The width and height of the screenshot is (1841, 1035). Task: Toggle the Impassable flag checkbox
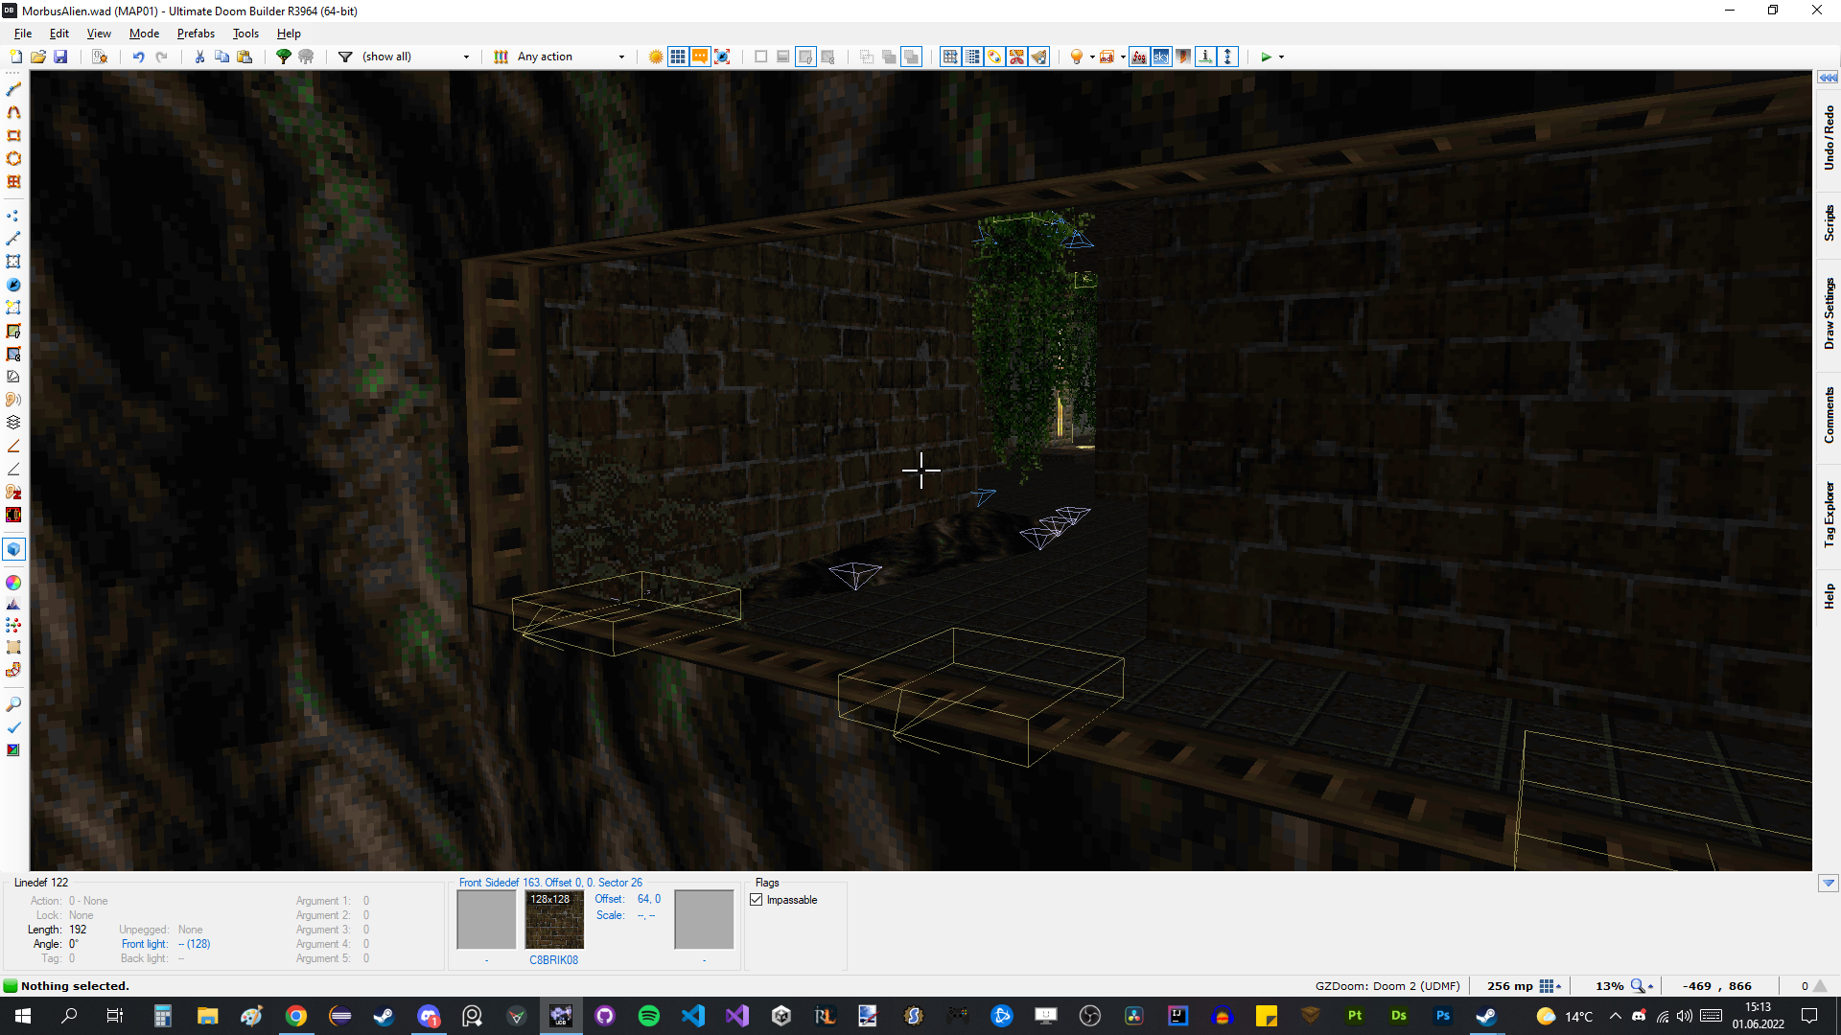pos(757,900)
